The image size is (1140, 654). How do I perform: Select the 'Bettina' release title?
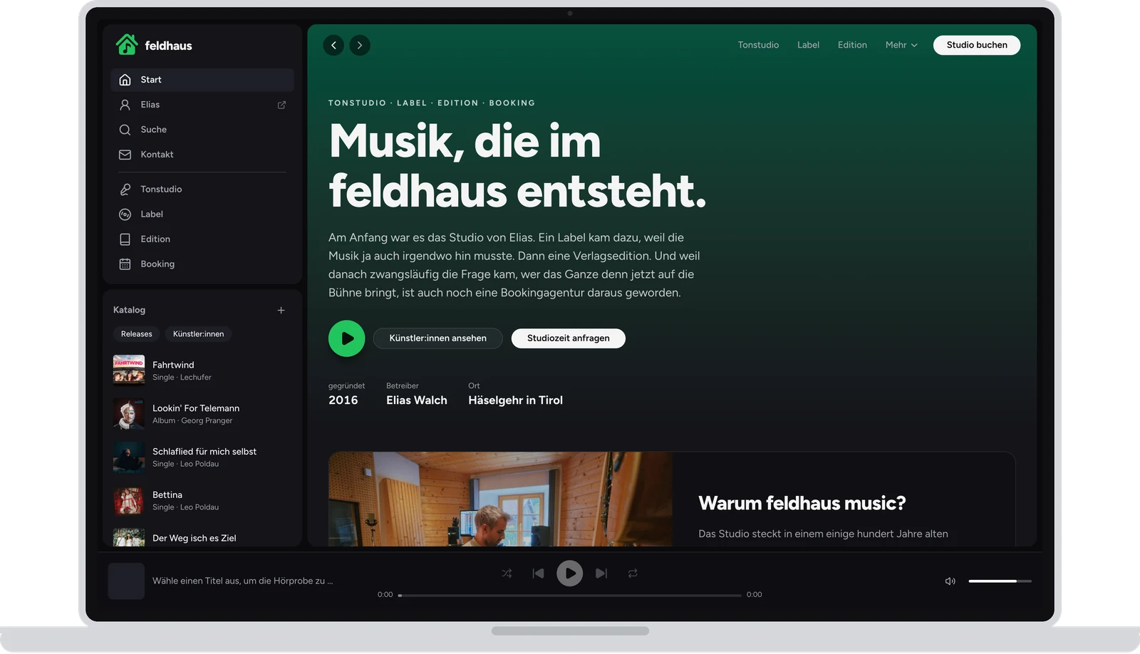(x=167, y=495)
